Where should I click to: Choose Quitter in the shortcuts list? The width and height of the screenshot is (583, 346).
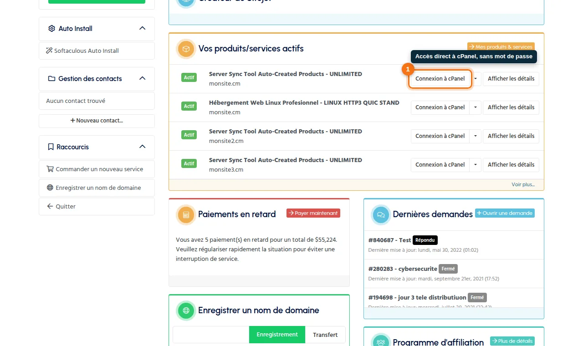tap(97, 206)
